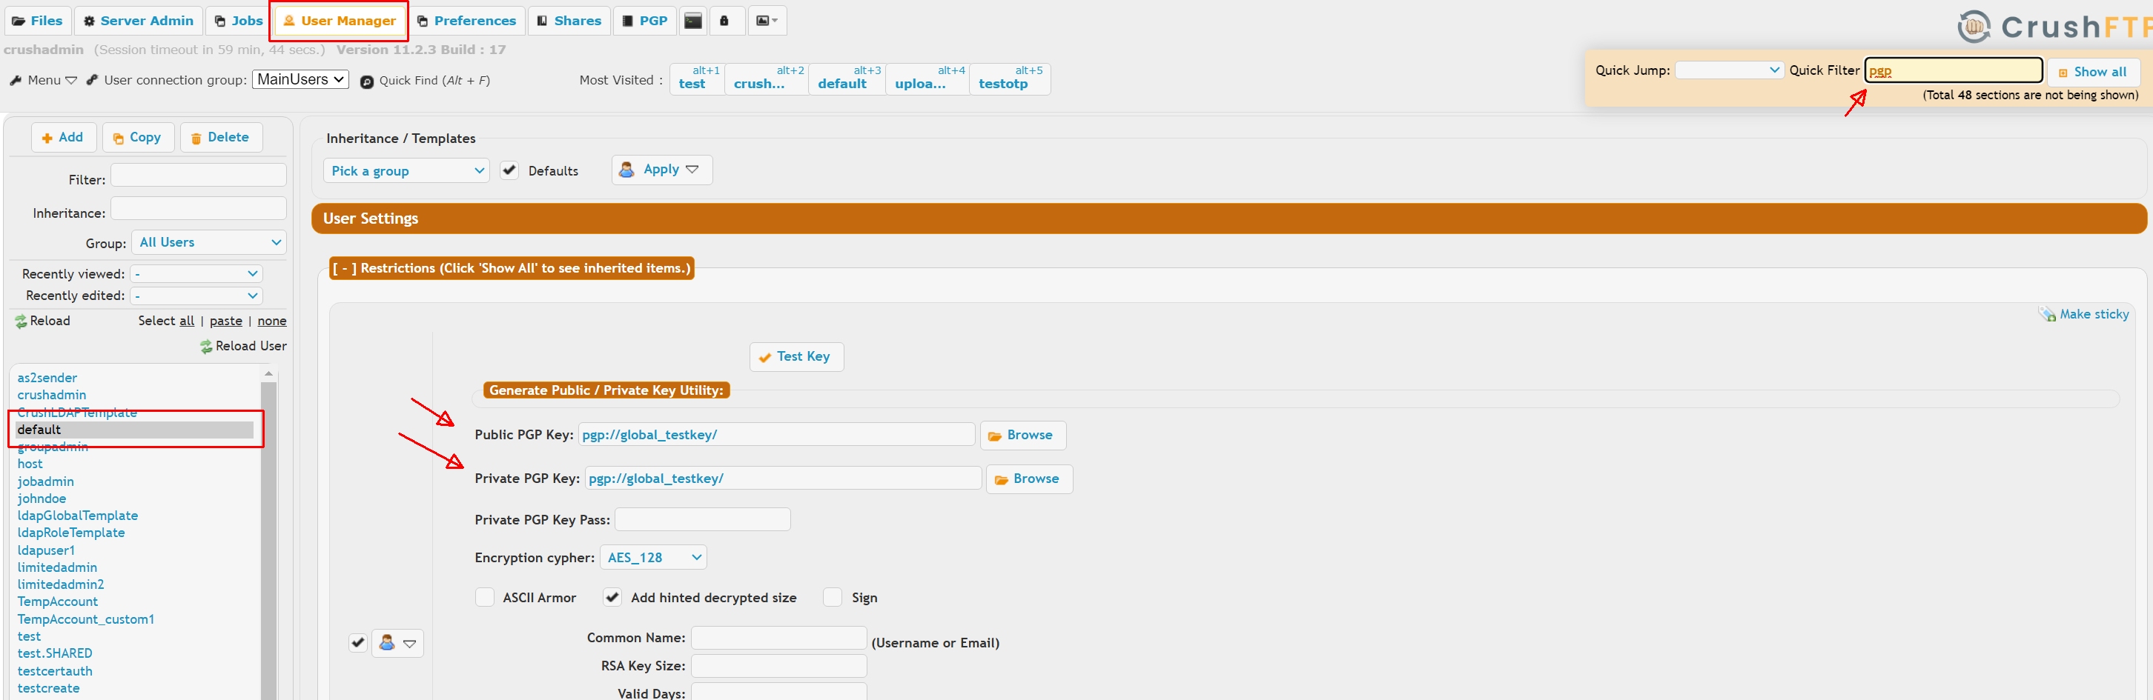The image size is (2153, 700).
Task: Click the RSA Key Size field
Action: [779, 666]
